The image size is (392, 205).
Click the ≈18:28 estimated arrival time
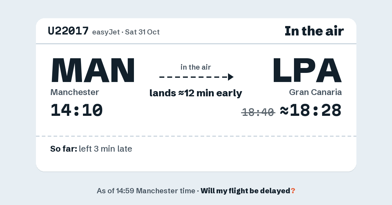(x=311, y=110)
